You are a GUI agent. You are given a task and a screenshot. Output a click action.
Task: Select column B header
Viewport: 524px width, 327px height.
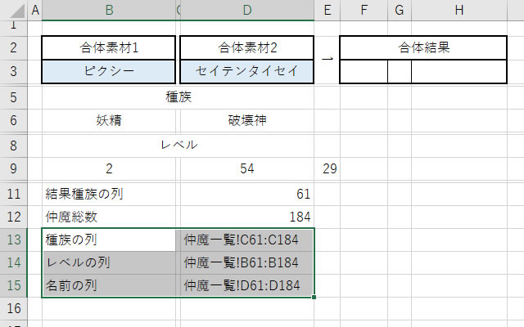click(109, 10)
